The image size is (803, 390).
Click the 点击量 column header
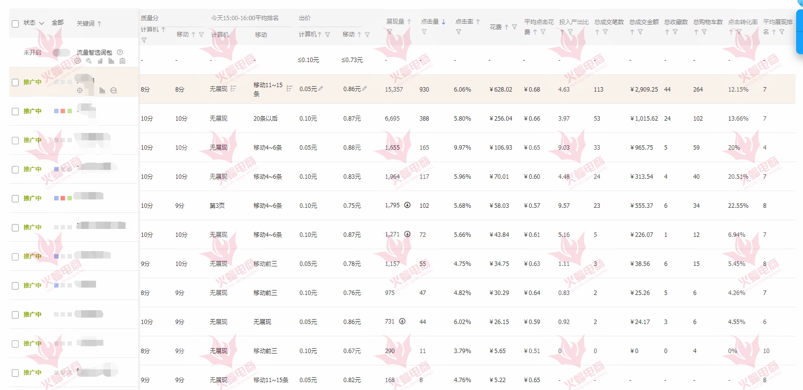click(x=430, y=22)
